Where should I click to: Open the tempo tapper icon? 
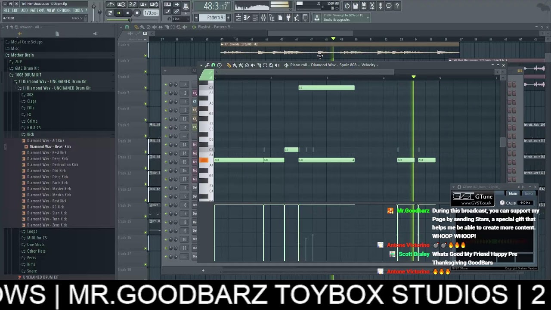[x=297, y=18]
